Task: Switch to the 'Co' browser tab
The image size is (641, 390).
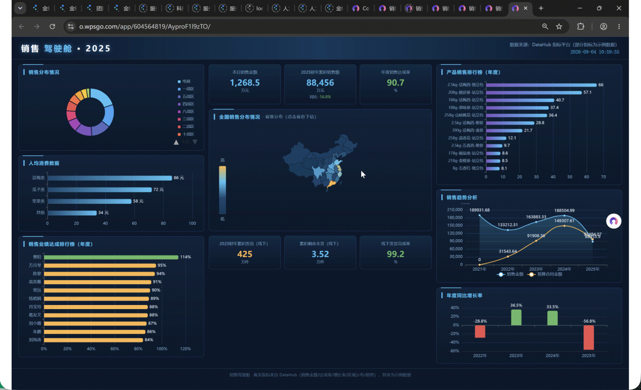Action: point(361,8)
